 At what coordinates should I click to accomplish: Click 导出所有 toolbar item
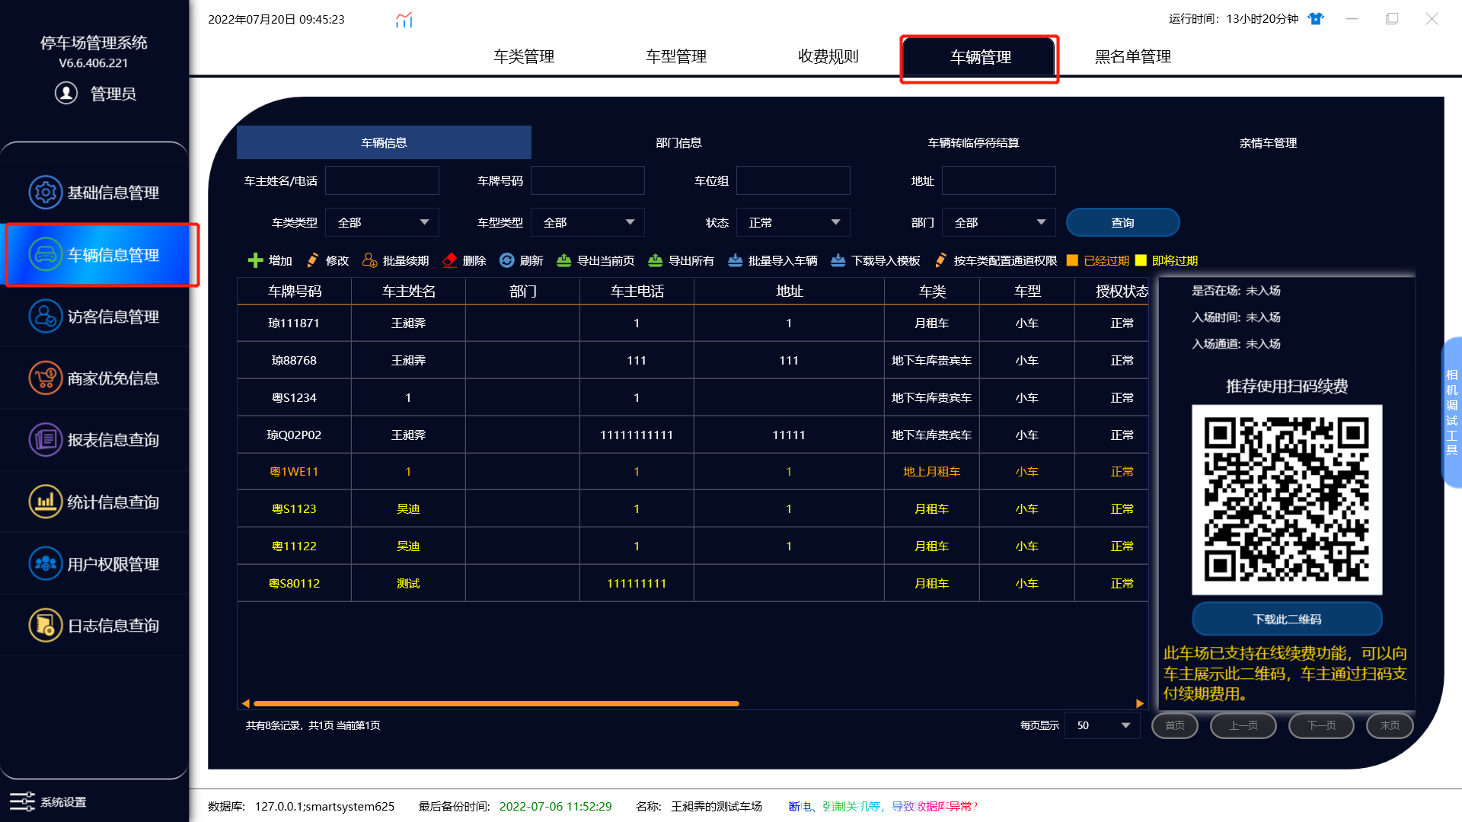pyautogui.click(x=682, y=260)
